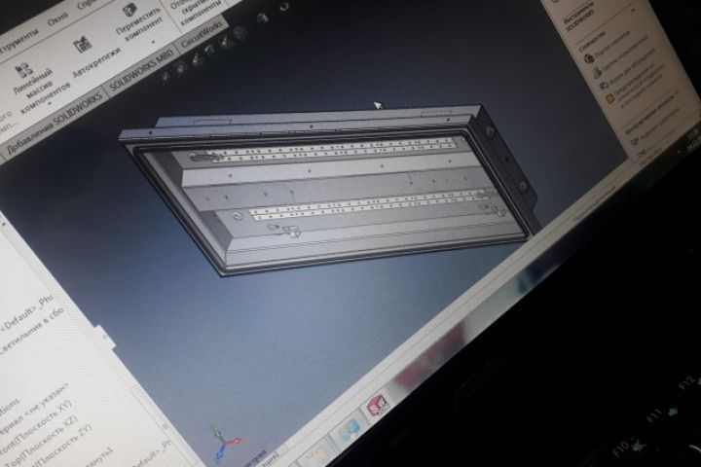Click the Customer Portal globe icon in task pane
The width and height of the screenshot is (701, 467).
point(590,57)
